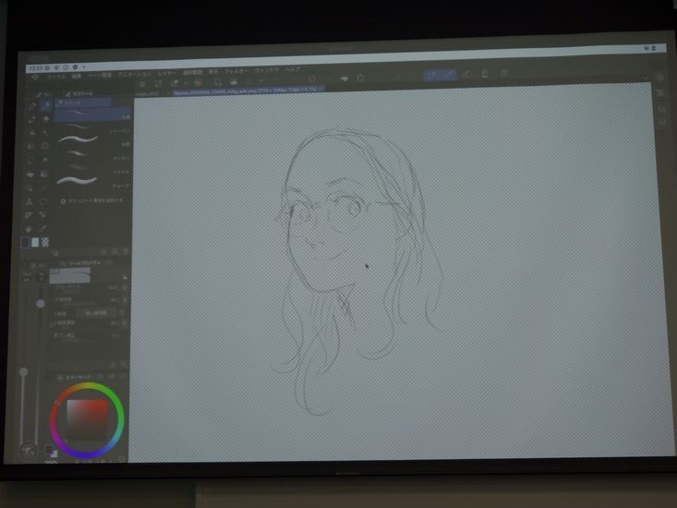Open the dropdown arrow beside brush stroke preview

(x=126, y=276)
